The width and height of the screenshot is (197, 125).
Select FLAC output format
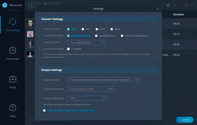coord(97,29)
